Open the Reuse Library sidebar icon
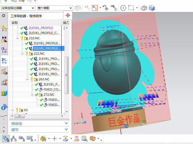Screen dimensions: 193x144 click(4, 82)
